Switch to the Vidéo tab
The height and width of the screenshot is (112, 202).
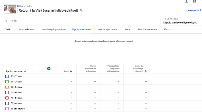(x=8, y=29)
